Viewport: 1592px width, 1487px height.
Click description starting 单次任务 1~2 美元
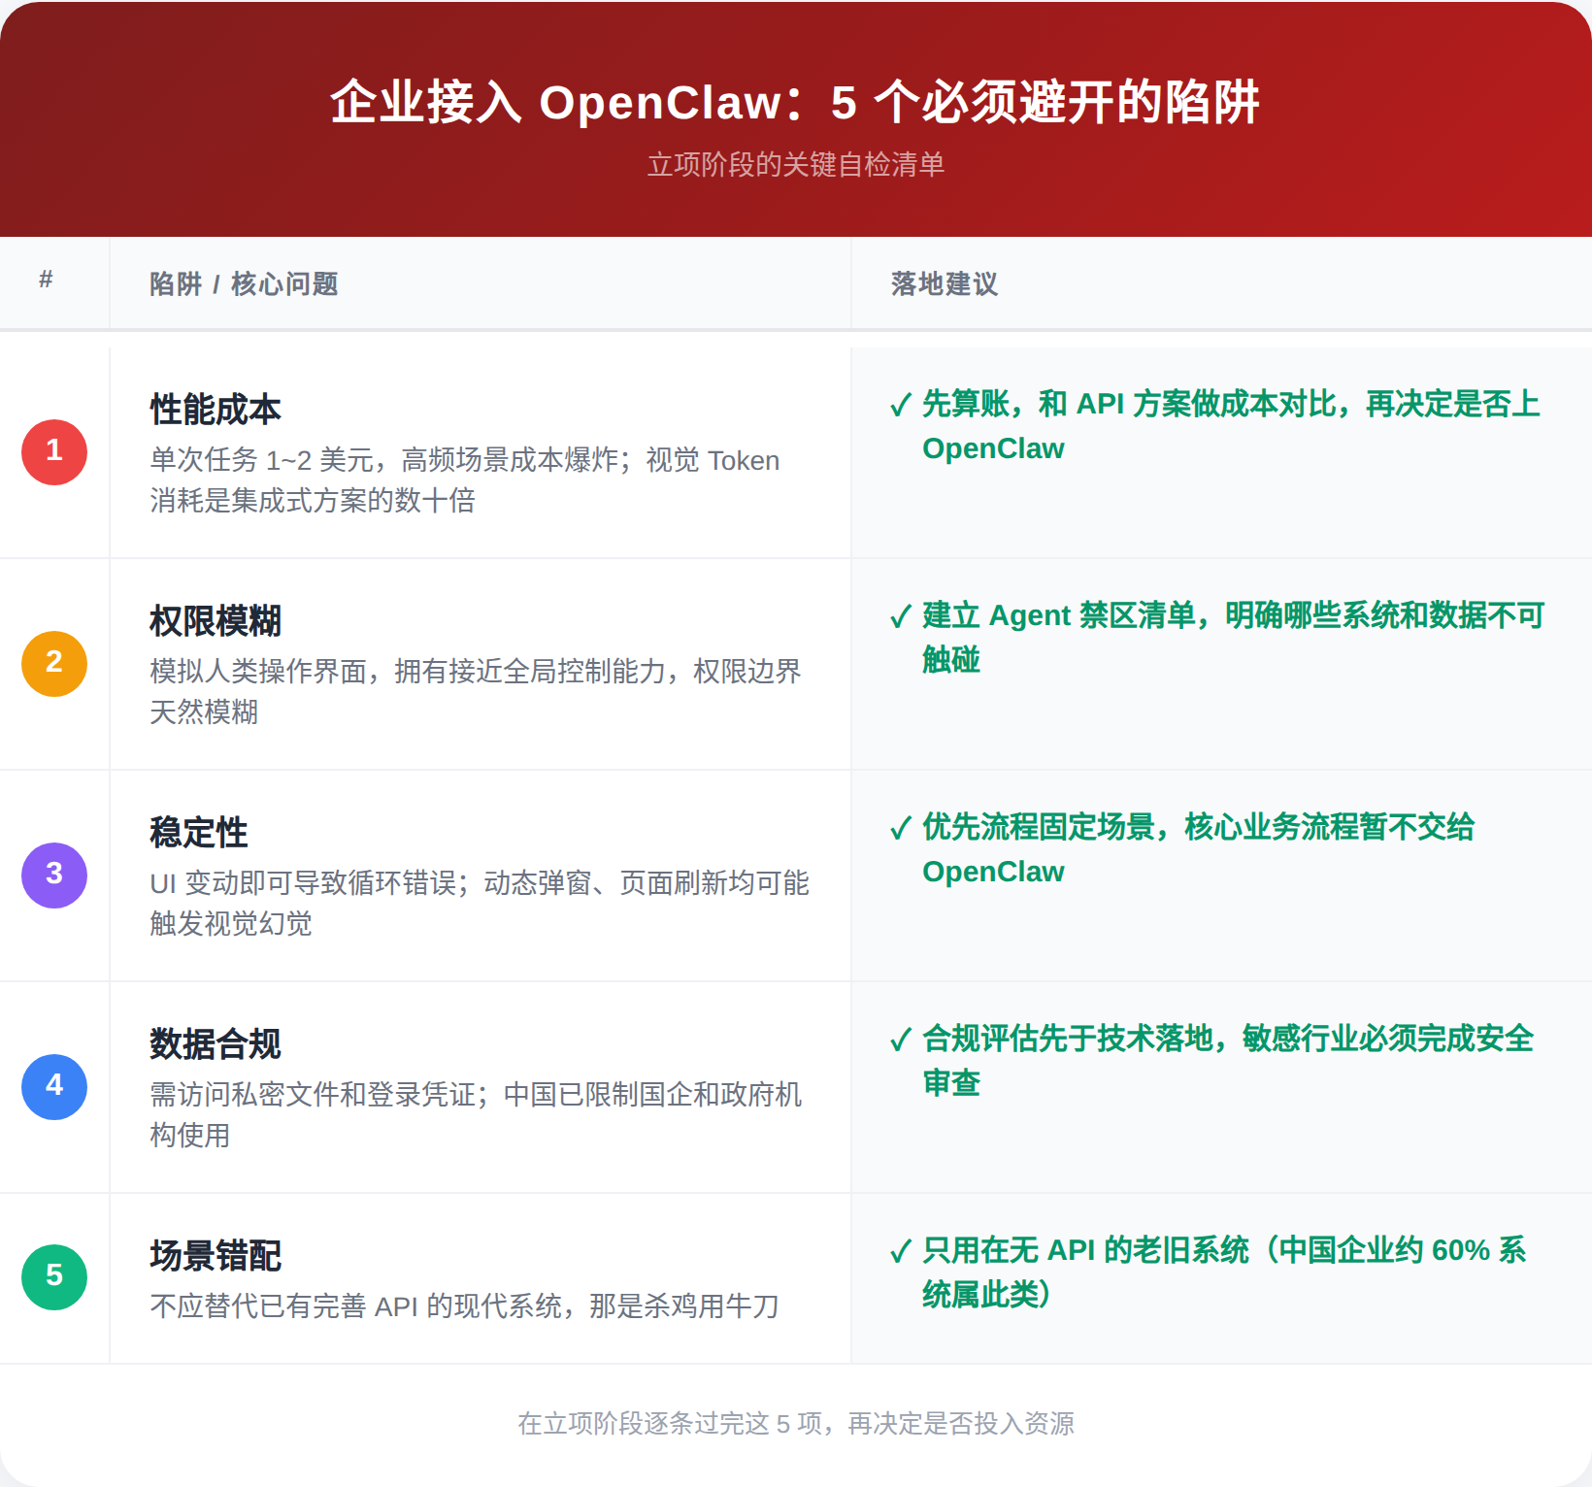(465, 480)
